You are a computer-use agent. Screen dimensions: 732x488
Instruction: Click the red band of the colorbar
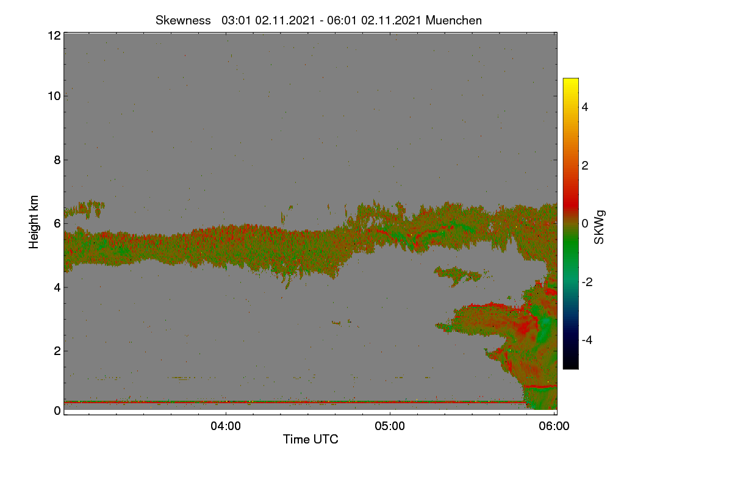[x=570, y=204]
